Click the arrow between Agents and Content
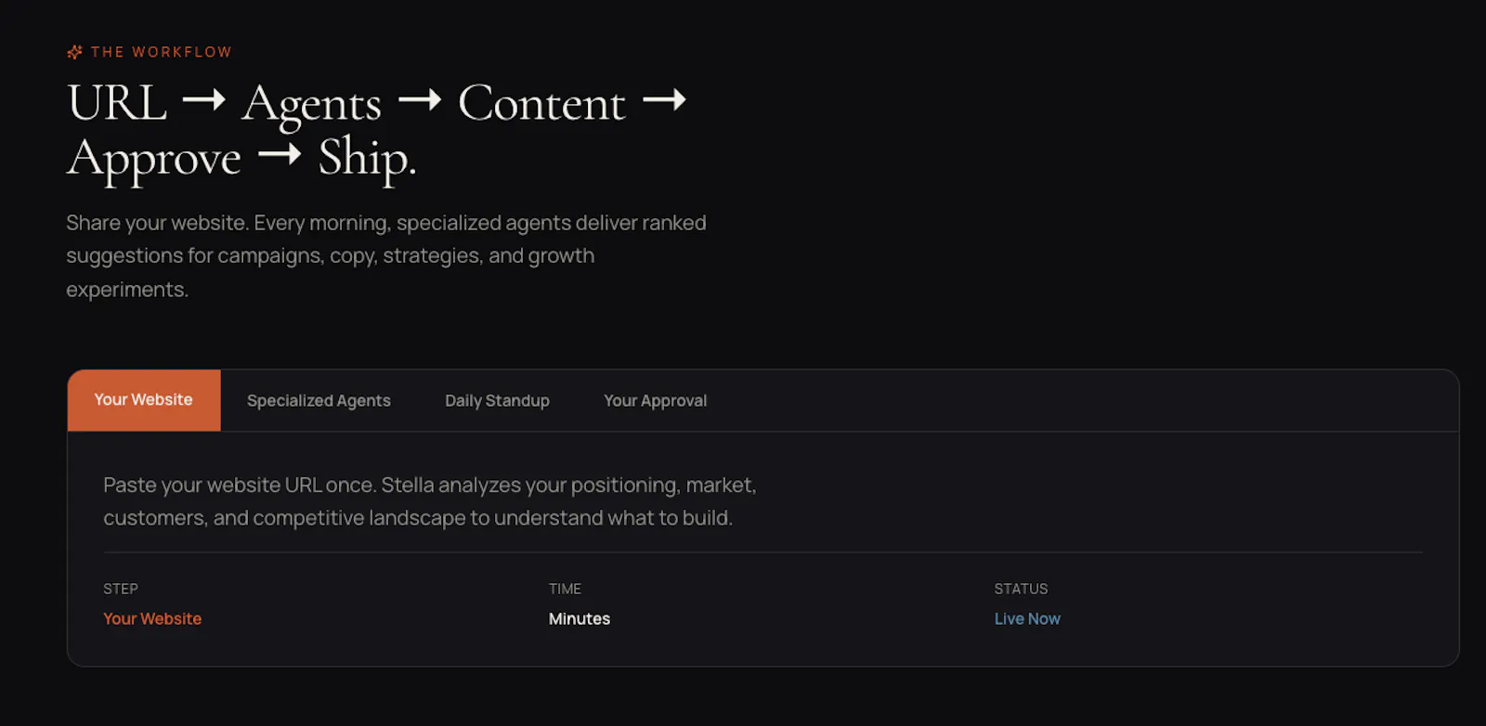 point(420,99)
